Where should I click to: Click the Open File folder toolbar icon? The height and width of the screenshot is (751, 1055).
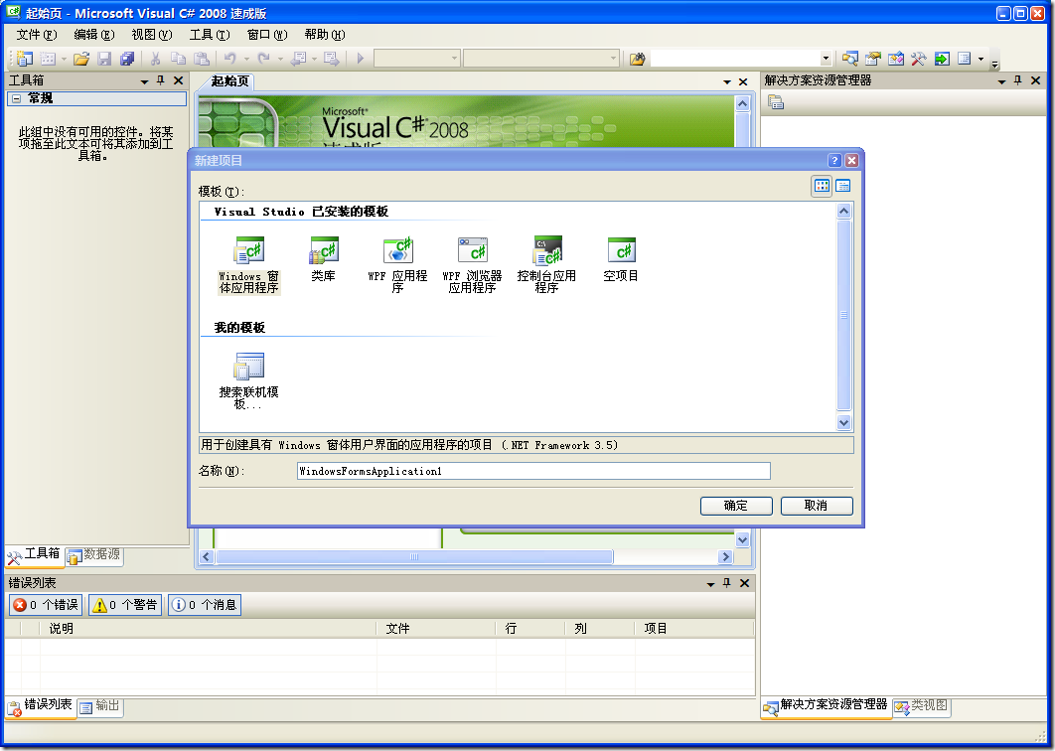[81, 60]
